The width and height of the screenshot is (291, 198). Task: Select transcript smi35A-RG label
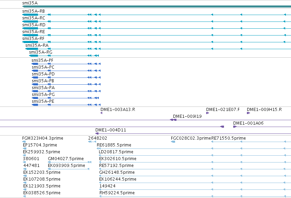coord(41,52)
